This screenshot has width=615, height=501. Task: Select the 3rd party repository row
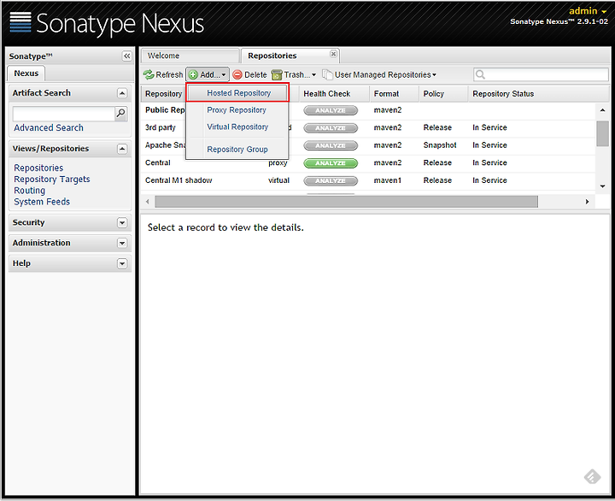pos(368,127)
